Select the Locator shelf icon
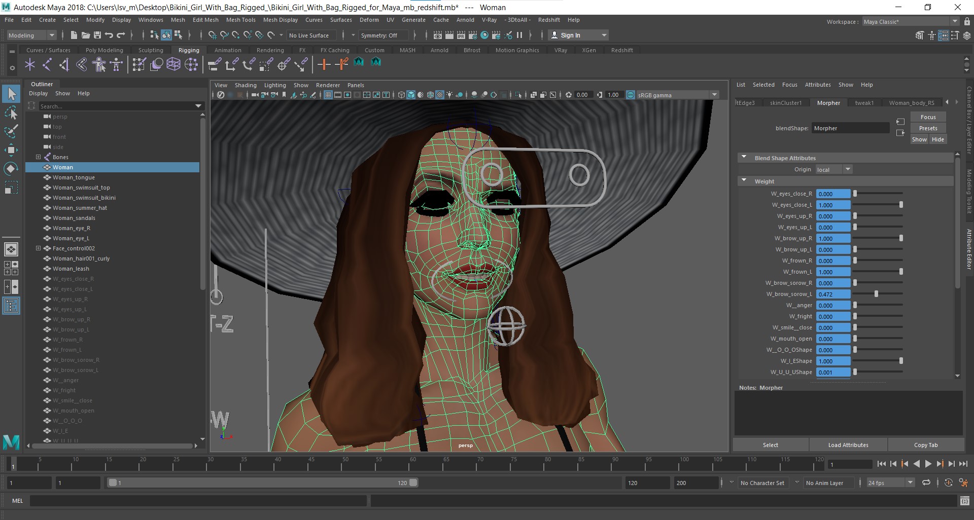The height and width of the screenshot is (520, 974). click(30, 64)
